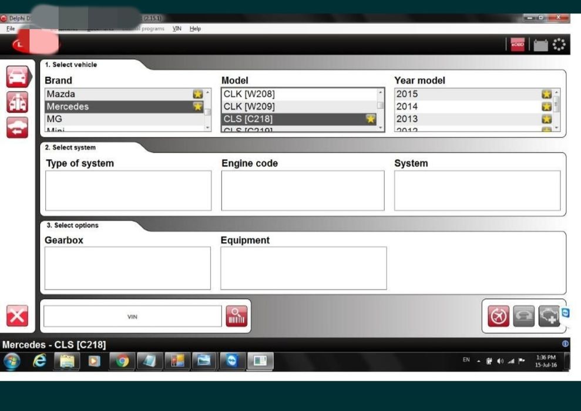The height and width of the screenshot is (411, 581).
Task: Click the clock showing 1:36 PM
Action: pyautogui.click(x=546, y=361)
